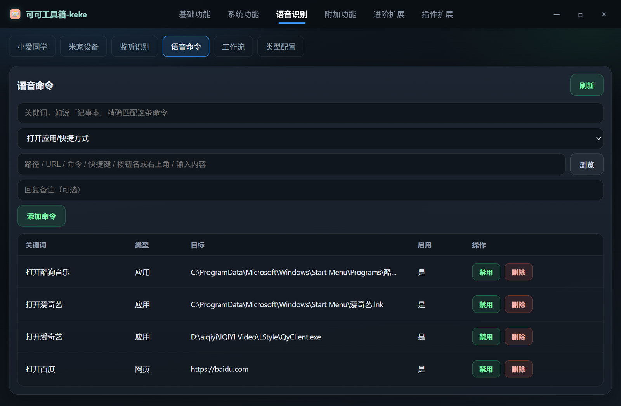Focus the keyword (关键词) input field
Viewport: 621px width, 406px height.
[x=310, y=113]
